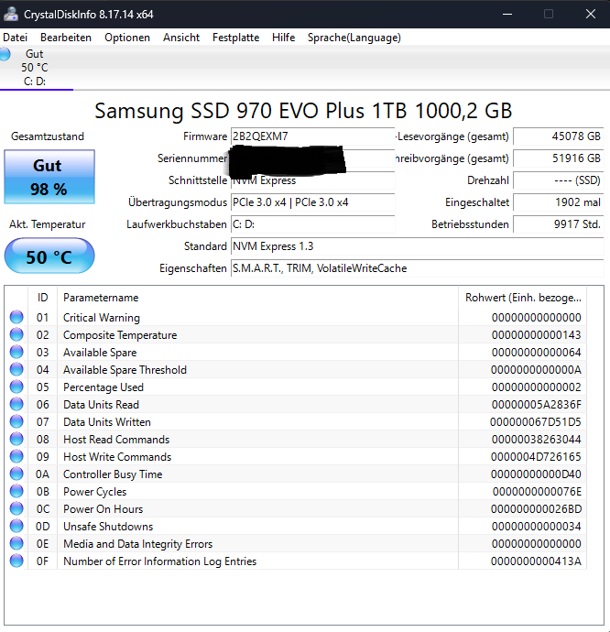610x632 pixels.
Task: Click the Gut 98 % health status button
Action: click(x=49, y=177)
